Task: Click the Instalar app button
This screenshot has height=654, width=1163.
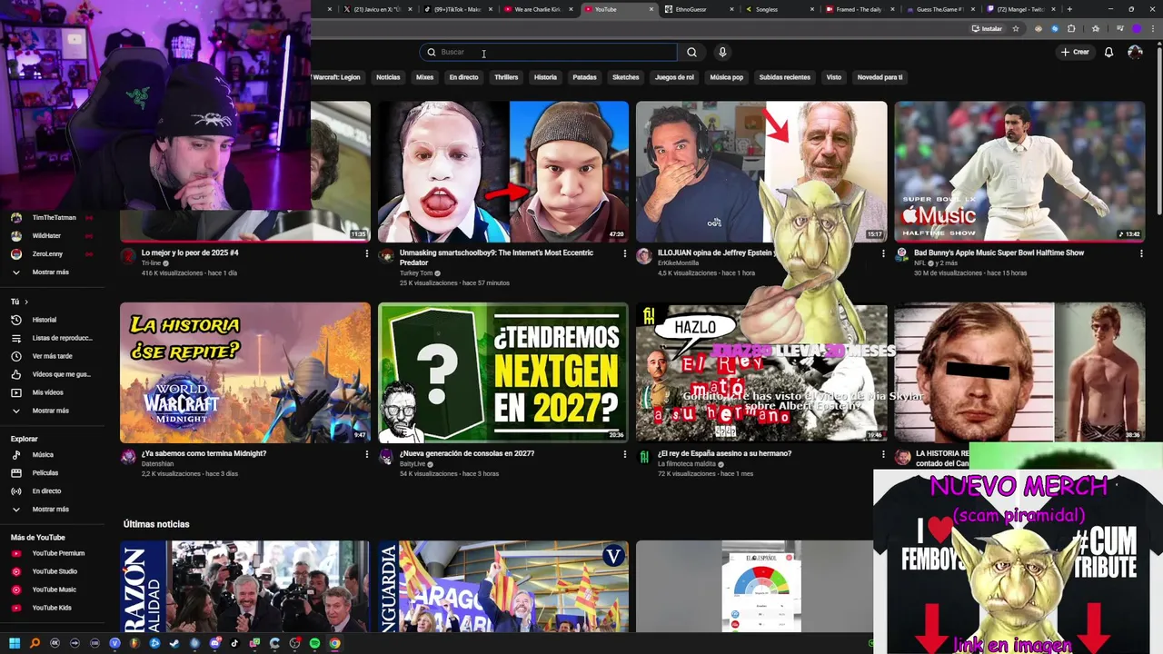Action: pos(987,28)
